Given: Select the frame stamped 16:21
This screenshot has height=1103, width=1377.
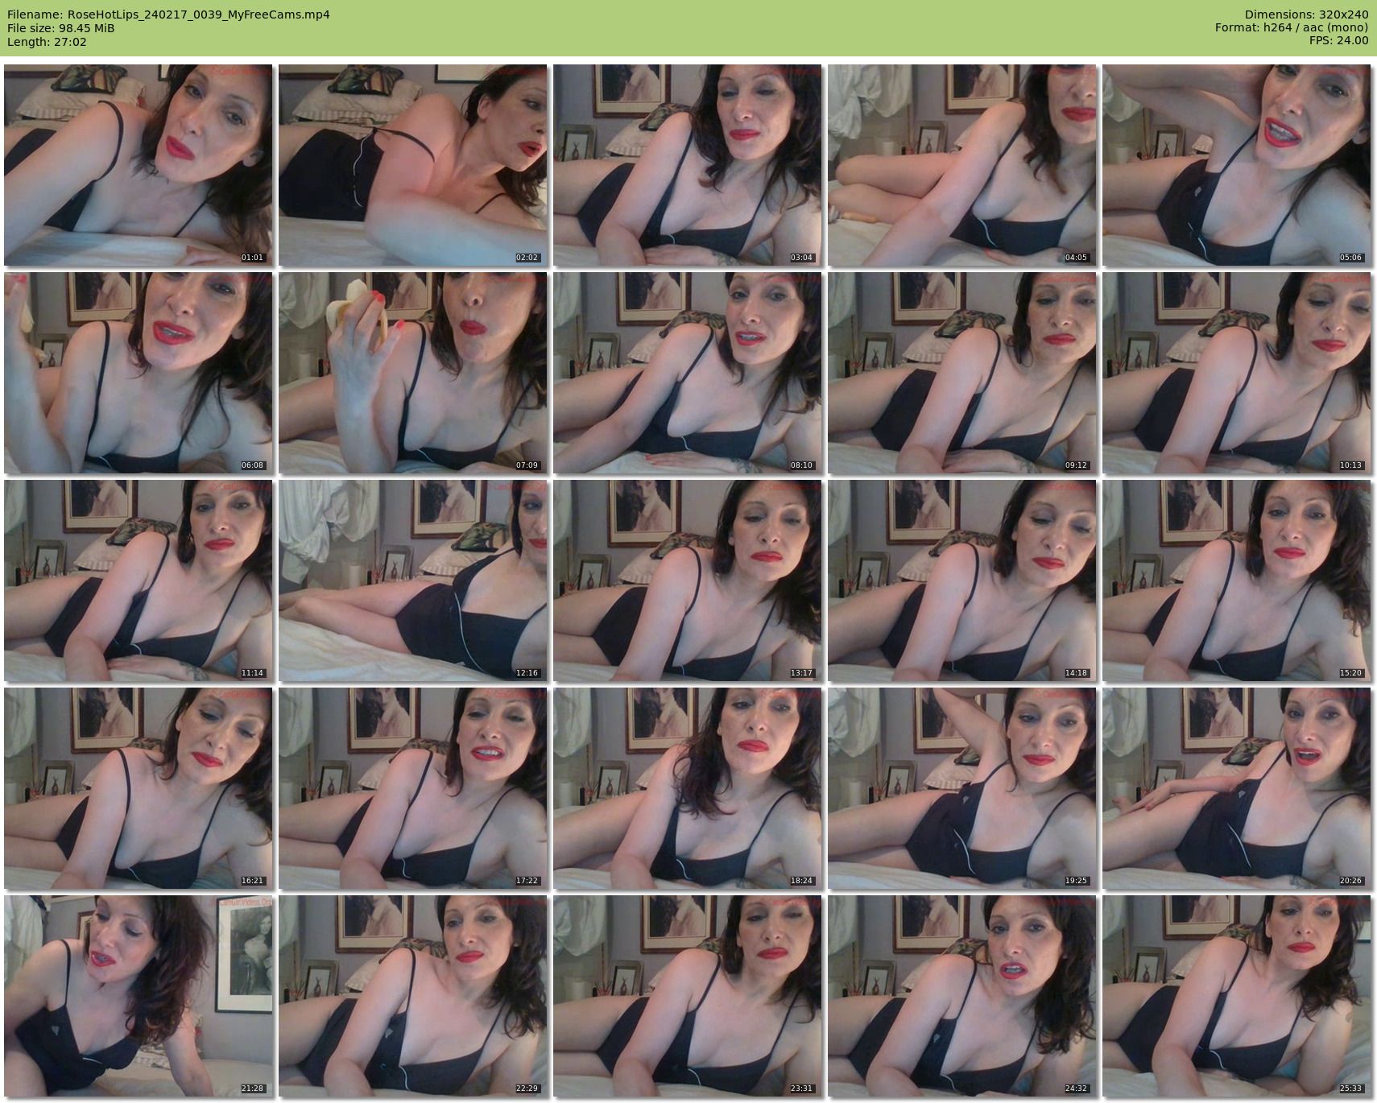Looking at the screenshot, I should click(x=139, y=788).
